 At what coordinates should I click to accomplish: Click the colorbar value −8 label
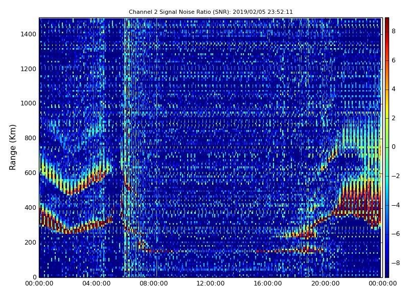(x=396, y=263)
